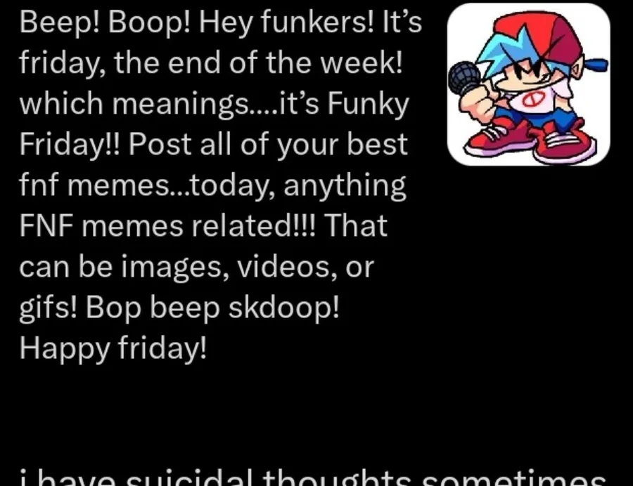Click the "gifs! Bop beep skdoop!" line
The width and height of the screenshot is (633, 486).
click(179, 308)
